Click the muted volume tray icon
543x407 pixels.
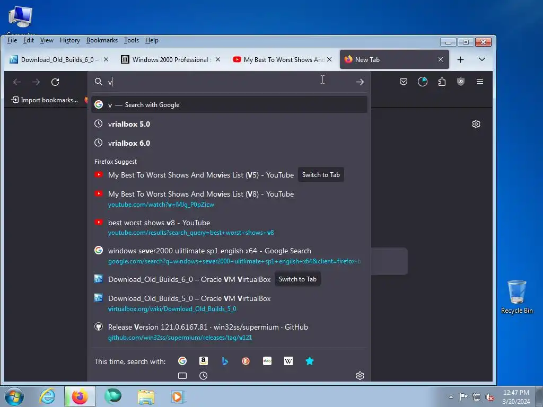click(x=489, y=397)
